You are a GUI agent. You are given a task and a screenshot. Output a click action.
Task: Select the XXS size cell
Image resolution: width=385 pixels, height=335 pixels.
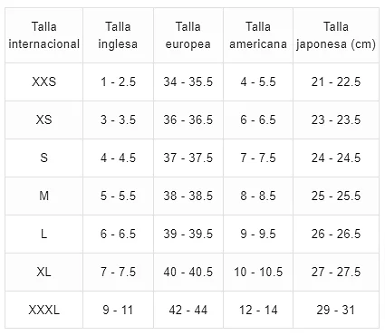pyautogui.click(x=44, y=81)
